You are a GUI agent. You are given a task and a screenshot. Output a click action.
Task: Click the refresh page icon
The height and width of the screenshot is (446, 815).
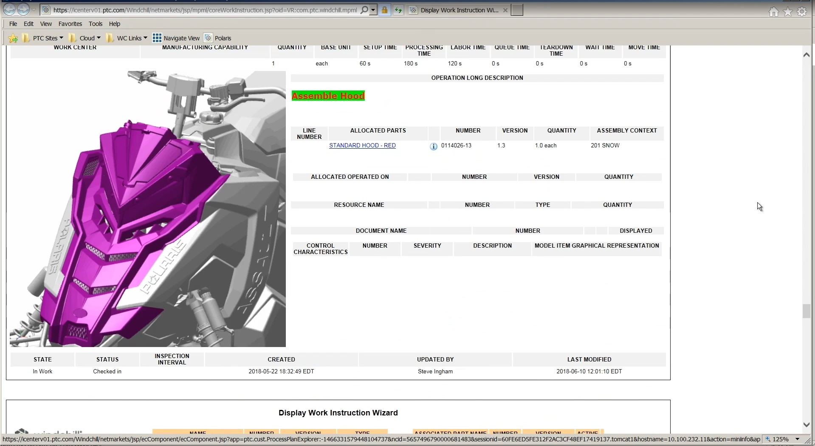pos(398,10)
